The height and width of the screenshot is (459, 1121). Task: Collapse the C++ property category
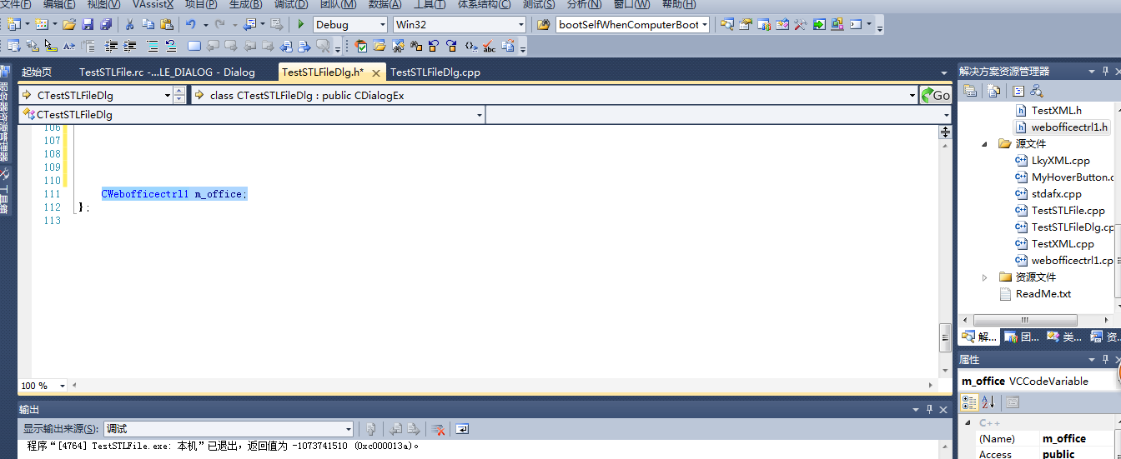coord(968,423)
